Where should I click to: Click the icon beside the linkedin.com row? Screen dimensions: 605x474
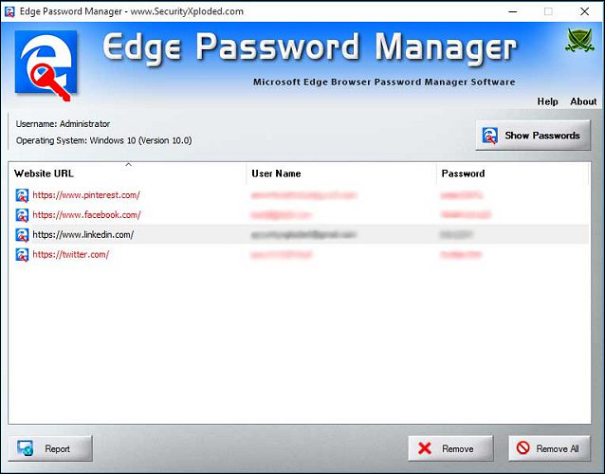tap(22, 234)
